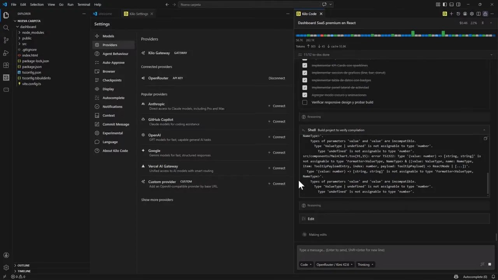Click the lock icon in Kilo Code toolbar
The width and height of the screenshot is (498, 280).
coord(485,14)
